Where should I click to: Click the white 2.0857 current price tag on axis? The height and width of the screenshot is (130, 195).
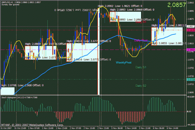[x=191, y=26]
